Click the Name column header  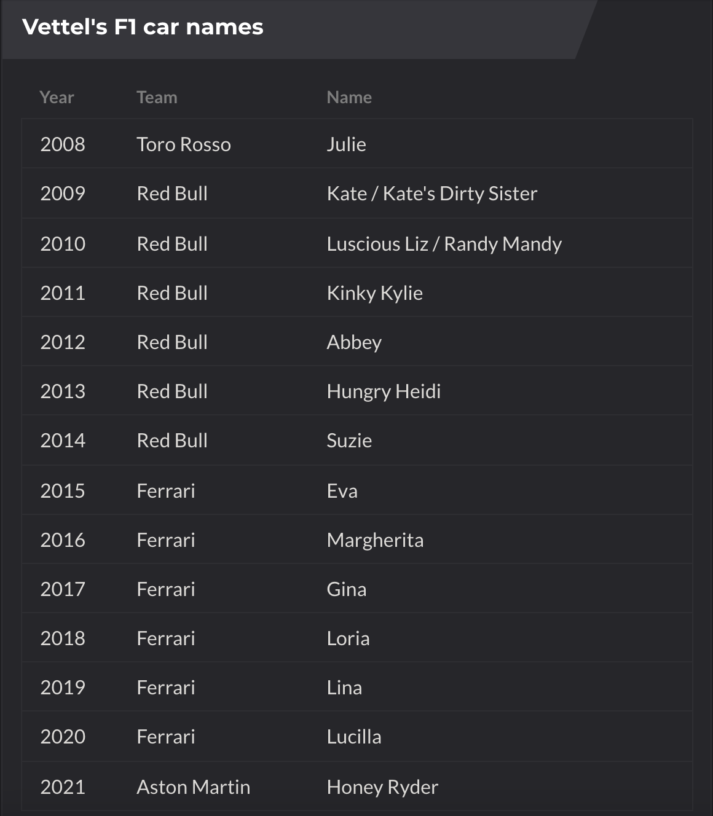(349, 97)
